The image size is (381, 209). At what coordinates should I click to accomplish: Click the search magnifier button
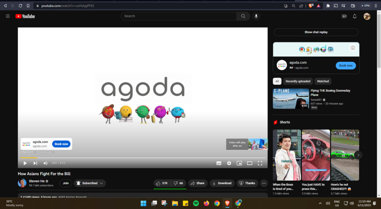[x=243, y=16]
